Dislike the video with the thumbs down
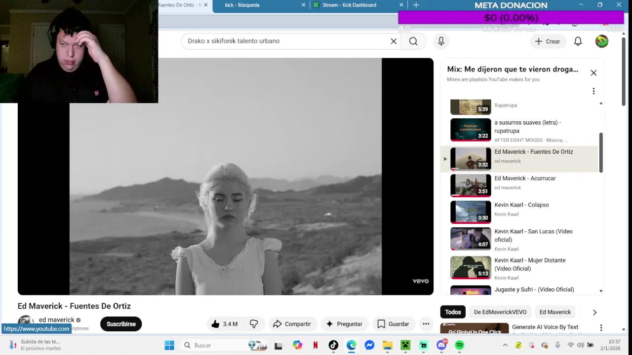The width and height of the screenshot is (632, 355). pyautogui.click(x=254, y=324)
